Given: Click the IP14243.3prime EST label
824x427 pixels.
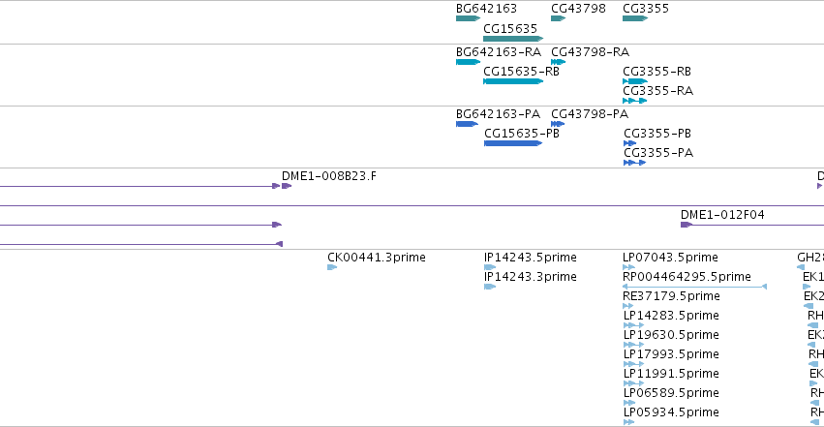Looking at the screenshot, I should coord(531,277).
